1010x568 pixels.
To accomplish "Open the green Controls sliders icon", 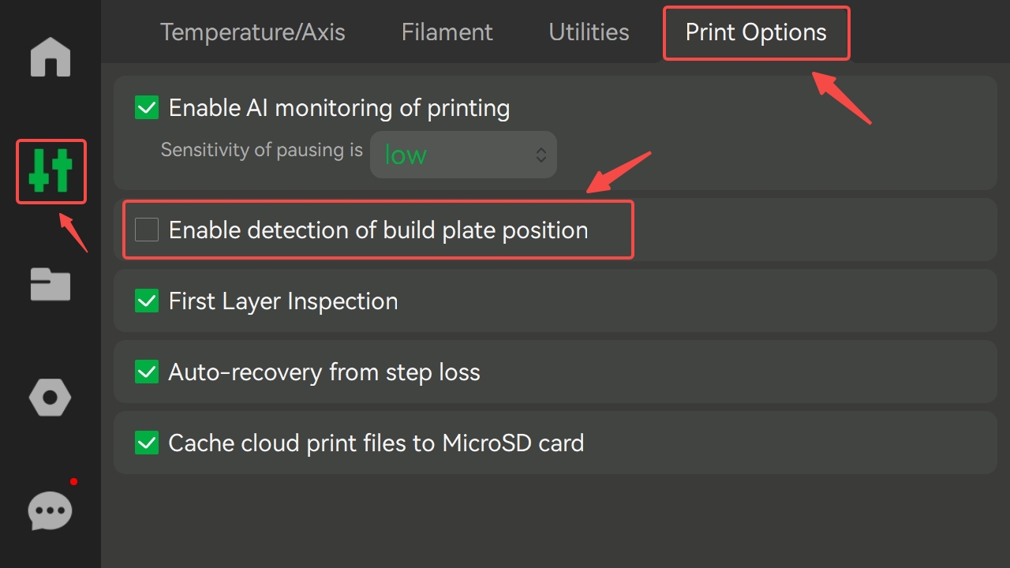I will tap(50, 171).
